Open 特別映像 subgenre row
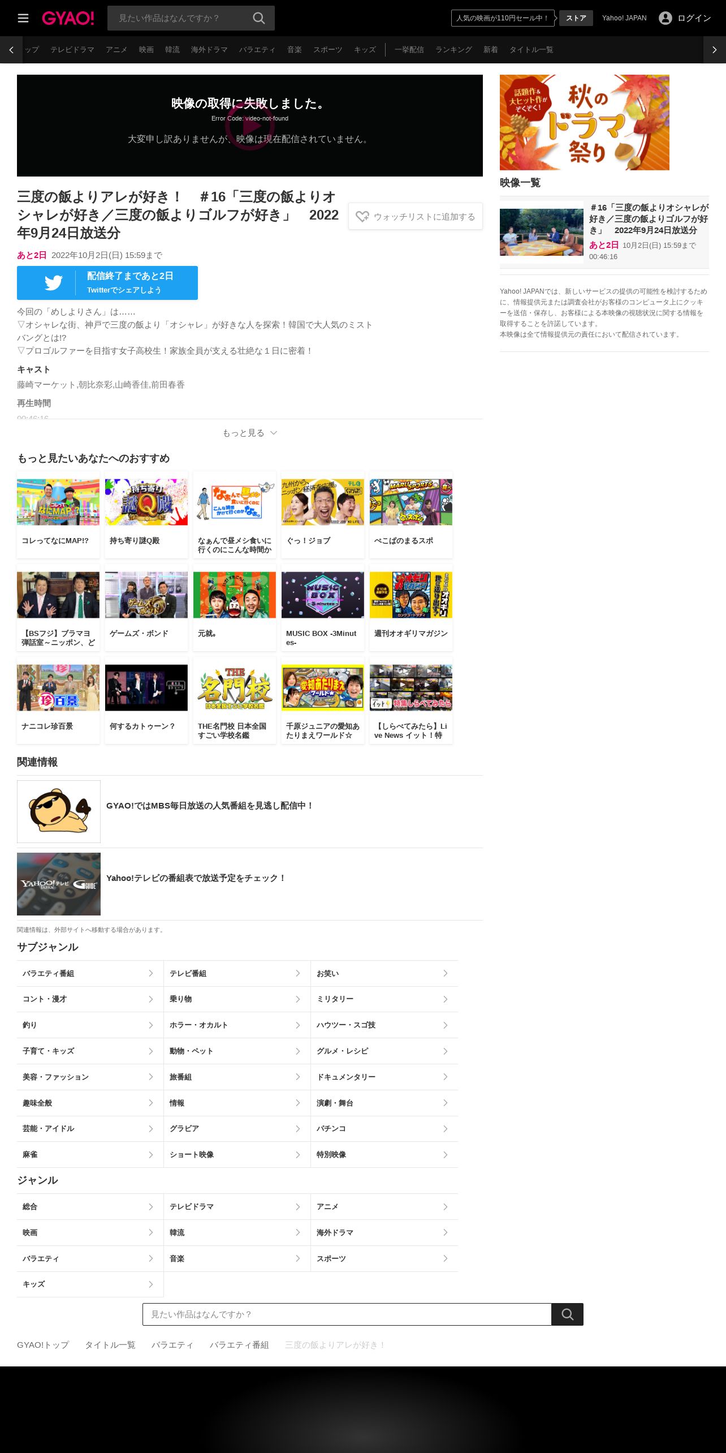 (x=384, y=1155)
